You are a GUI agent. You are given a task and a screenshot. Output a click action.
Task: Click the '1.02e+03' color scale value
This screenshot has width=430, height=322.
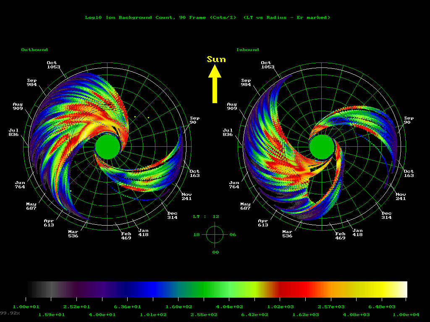[x=281, y=307]
